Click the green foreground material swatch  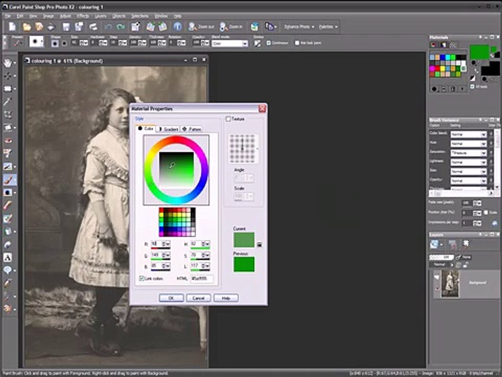tap(480, 52)
